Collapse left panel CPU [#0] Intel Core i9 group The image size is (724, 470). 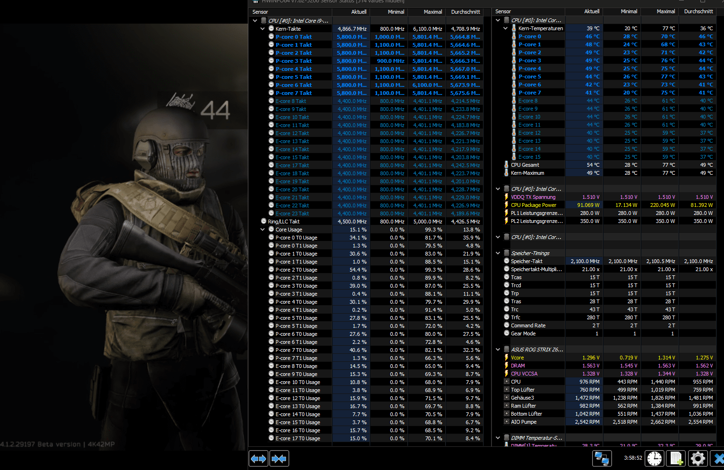255,21
